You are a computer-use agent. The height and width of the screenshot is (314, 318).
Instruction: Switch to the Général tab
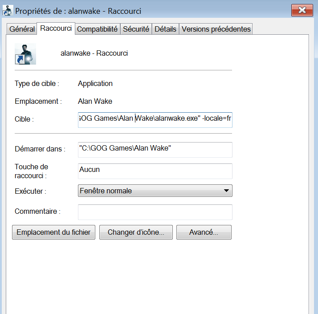22,29
